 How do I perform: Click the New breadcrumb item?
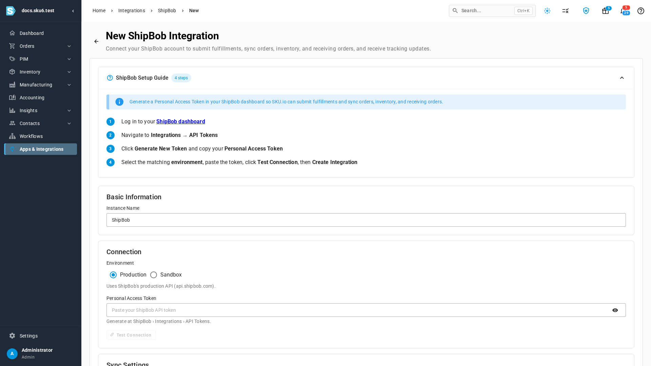(x=194, y=11)
